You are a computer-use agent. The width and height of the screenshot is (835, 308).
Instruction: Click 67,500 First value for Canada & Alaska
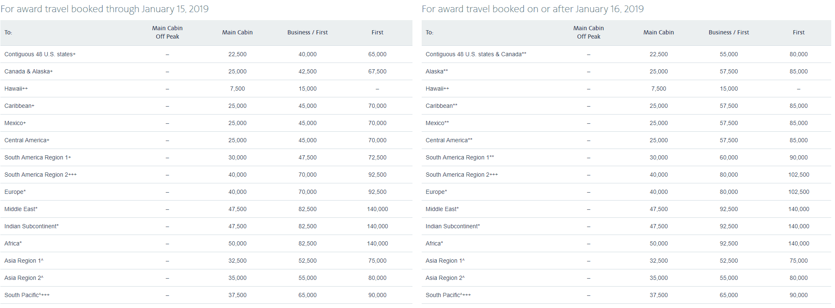pos(377,71)
